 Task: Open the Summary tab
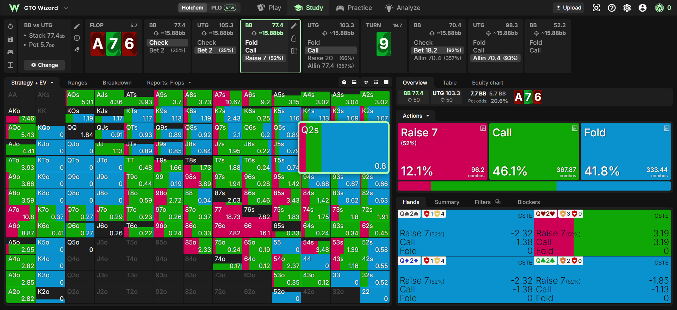coord(447,202)
